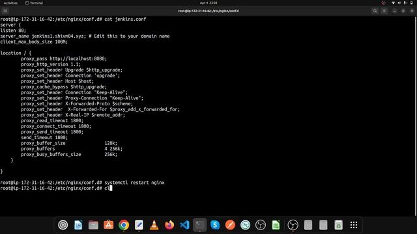Screen dimensions: 417x234
Task: Launch Postman from the dock
Action: pyautogui.click(x=230, y=225)
